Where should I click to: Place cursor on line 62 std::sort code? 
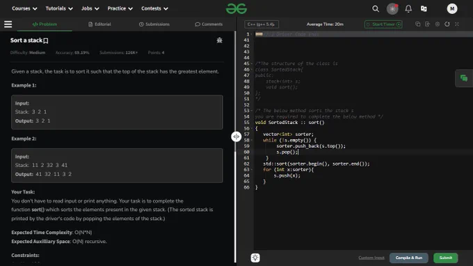point(316,164)
